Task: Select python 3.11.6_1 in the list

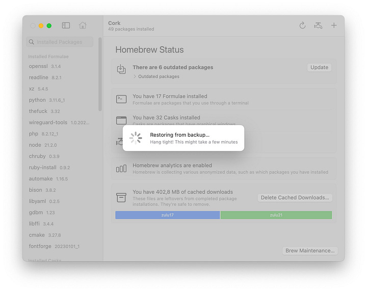Action: [47, 100]
